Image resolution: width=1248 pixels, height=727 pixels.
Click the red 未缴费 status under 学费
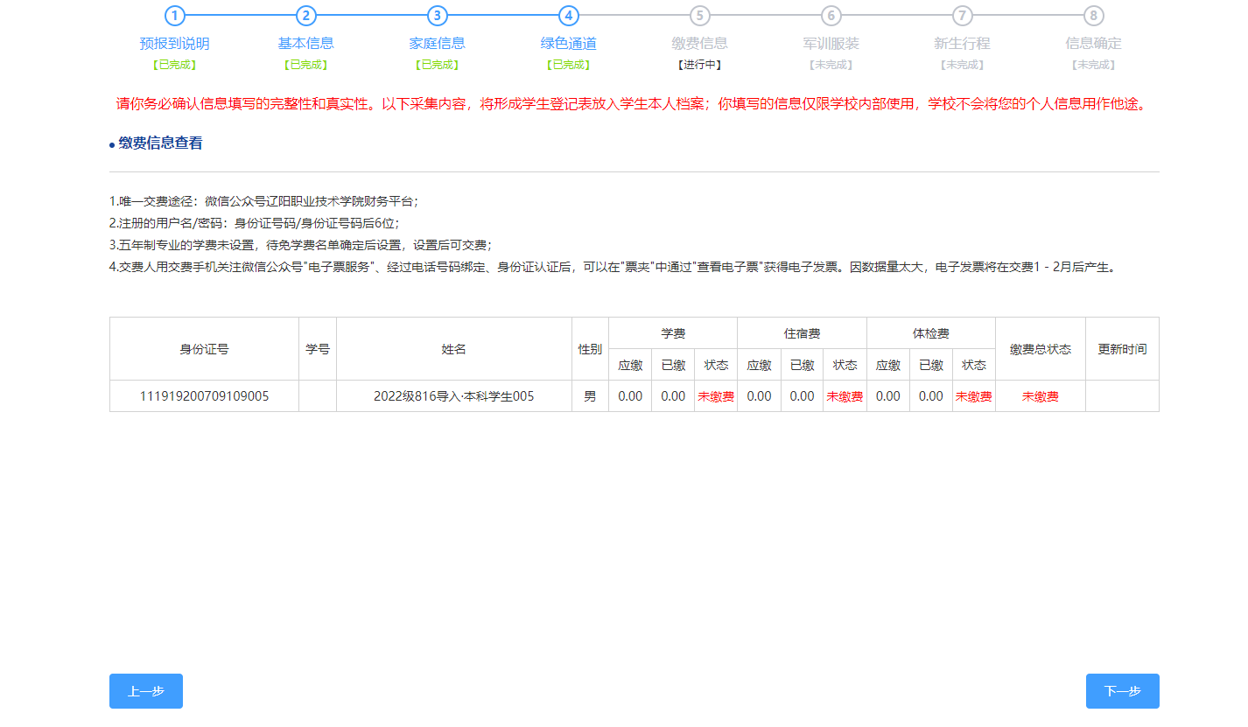coord(716,395)
